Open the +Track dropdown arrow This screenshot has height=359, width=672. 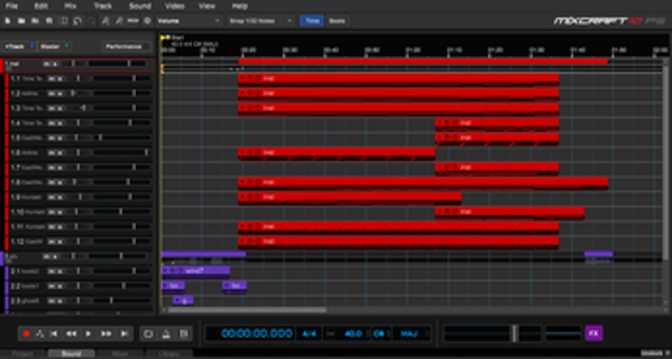[x=32, y=46]
